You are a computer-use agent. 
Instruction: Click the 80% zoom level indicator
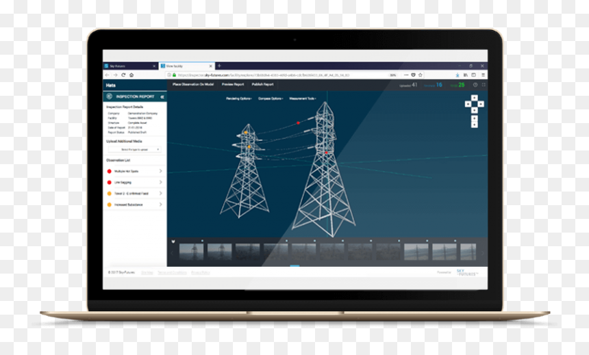pyautogui.click(x=393, y=75)
